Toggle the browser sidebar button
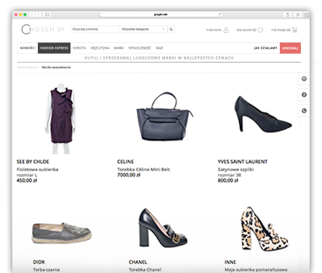This screenshot has height=273, width=322. tap(47, 15)
